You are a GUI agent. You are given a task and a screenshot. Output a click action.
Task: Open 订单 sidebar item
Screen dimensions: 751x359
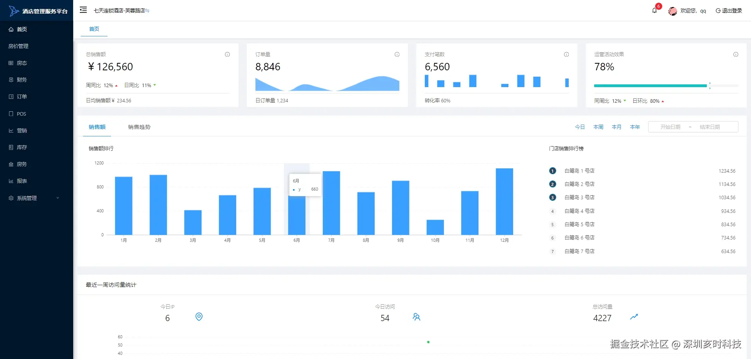click(37, 96)
